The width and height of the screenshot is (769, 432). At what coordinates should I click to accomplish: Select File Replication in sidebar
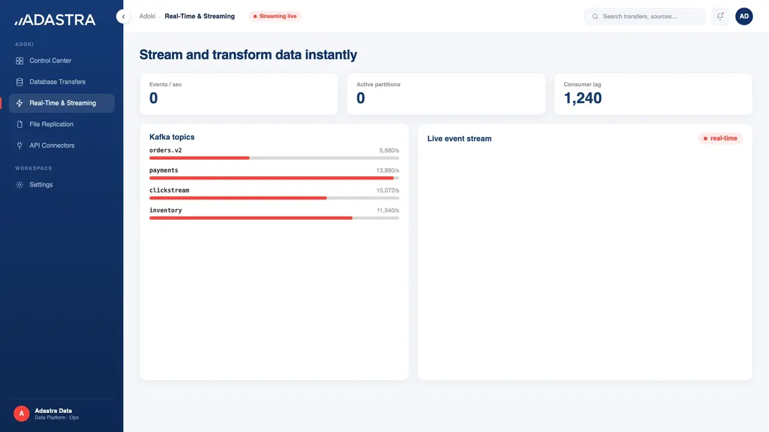click(61, 124)
